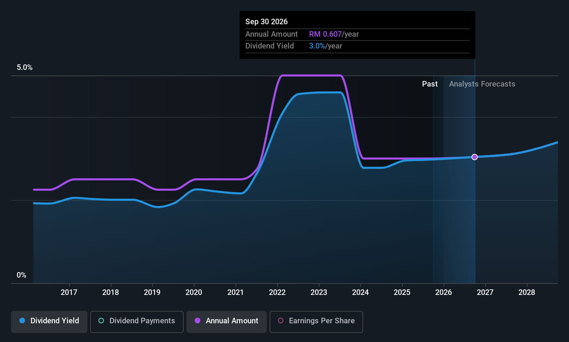Select the 2022 year label on axis
Viewport: 569px width, 342px height.
(277, 292)
